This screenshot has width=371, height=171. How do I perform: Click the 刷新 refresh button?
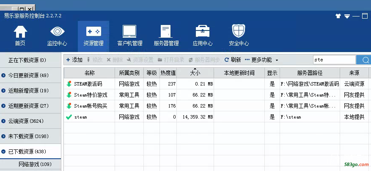click(233, 60)
